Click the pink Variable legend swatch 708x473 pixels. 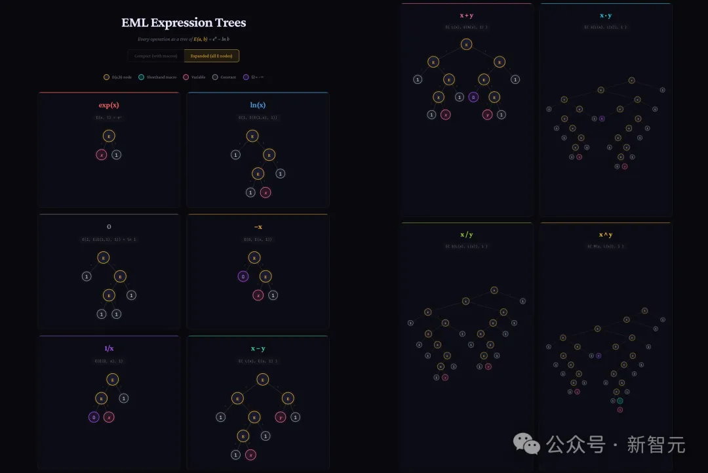coord(186,77)
